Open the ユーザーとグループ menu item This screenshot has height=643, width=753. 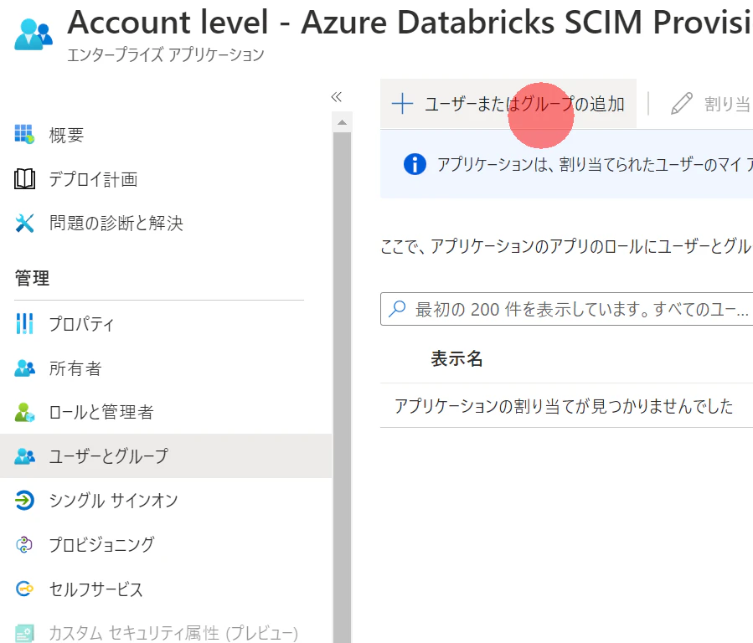coord(109,456)
